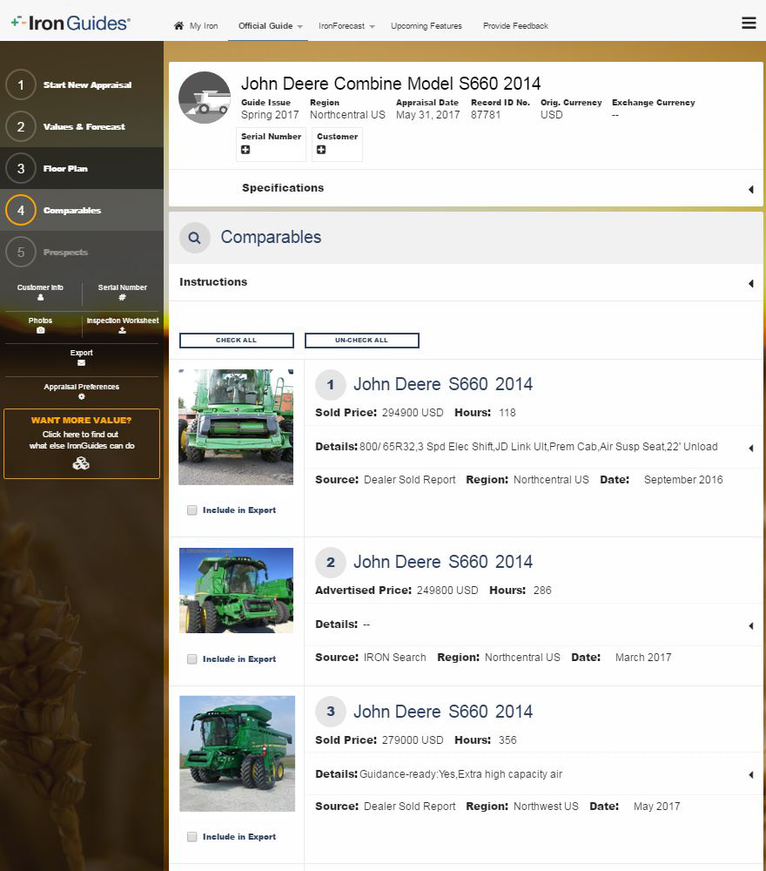Expand the Instructions section arrow
The image size is (766, 871).
pyautogui.click(x=751, y=283)
